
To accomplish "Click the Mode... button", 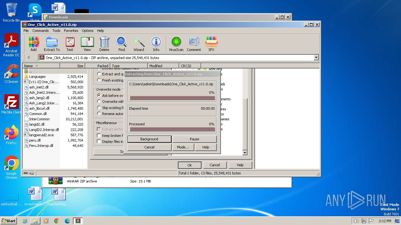I will pos(183,147).
